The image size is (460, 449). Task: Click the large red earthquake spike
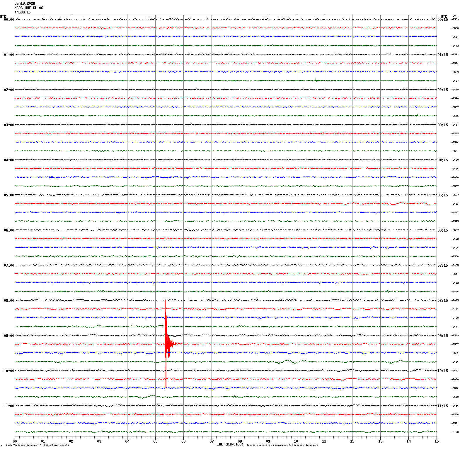click(x=166, y=344)
